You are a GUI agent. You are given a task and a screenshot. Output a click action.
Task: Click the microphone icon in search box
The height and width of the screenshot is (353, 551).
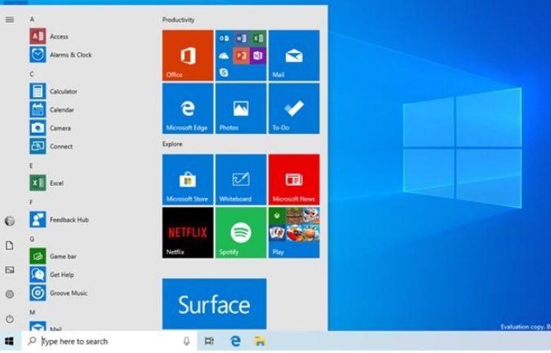(x=187, y=341)
